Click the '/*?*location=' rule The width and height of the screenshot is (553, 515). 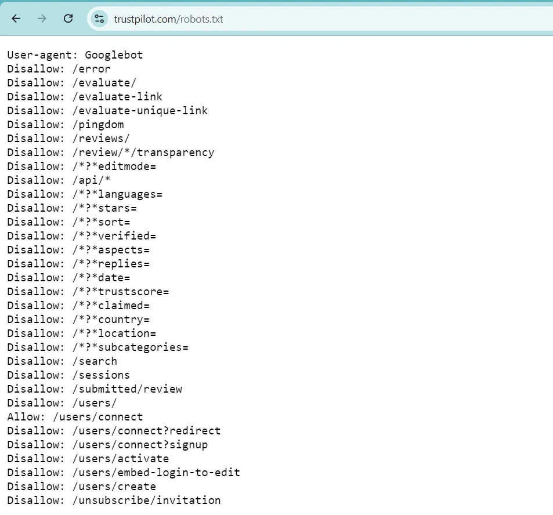114,333
